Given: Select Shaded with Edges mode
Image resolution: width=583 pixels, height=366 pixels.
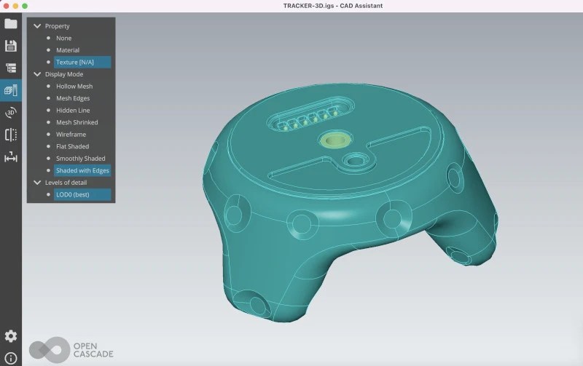Looking at the screenshot, I should (x=82, y=170).
